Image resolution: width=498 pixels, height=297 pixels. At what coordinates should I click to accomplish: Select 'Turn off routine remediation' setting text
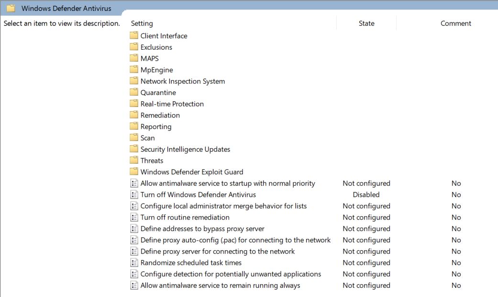tap(185, 217)
